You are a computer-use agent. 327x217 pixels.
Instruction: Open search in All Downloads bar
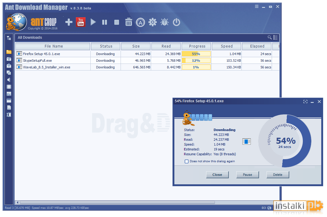pos(270,38)
